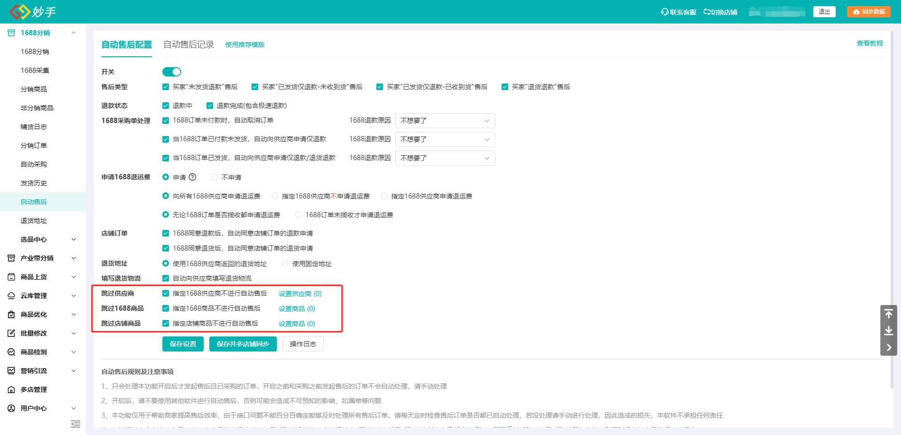The height and width of the screenshot is (435, 901).
Task: Open the 查看教程 tutorial link
Action: pos(870,43)
